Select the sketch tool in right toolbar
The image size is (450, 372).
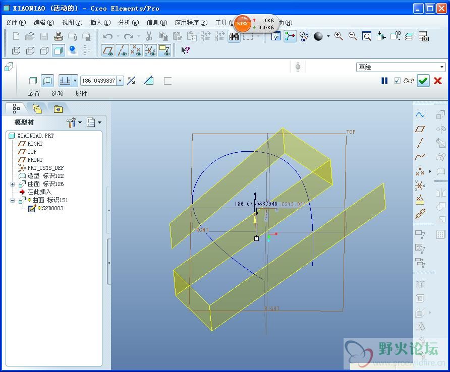click(x=420, y=115)
